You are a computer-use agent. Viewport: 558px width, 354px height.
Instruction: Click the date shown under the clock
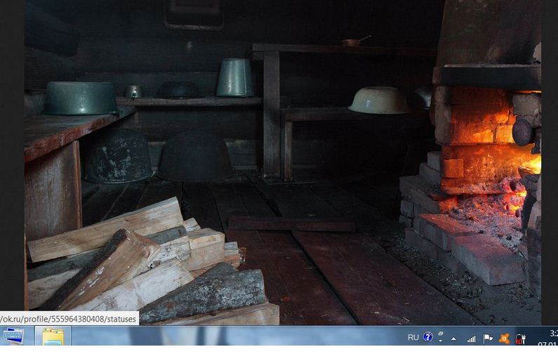pos(549,346)
